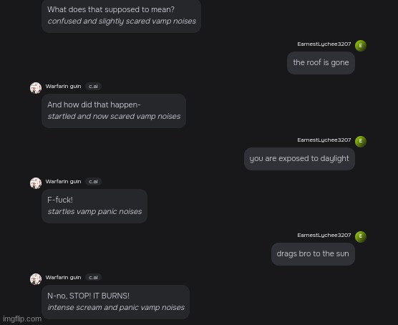398x325 pixels.
Task: Open the Warfarin guin name above "F-fuck!"
Action: pos(63,182)
